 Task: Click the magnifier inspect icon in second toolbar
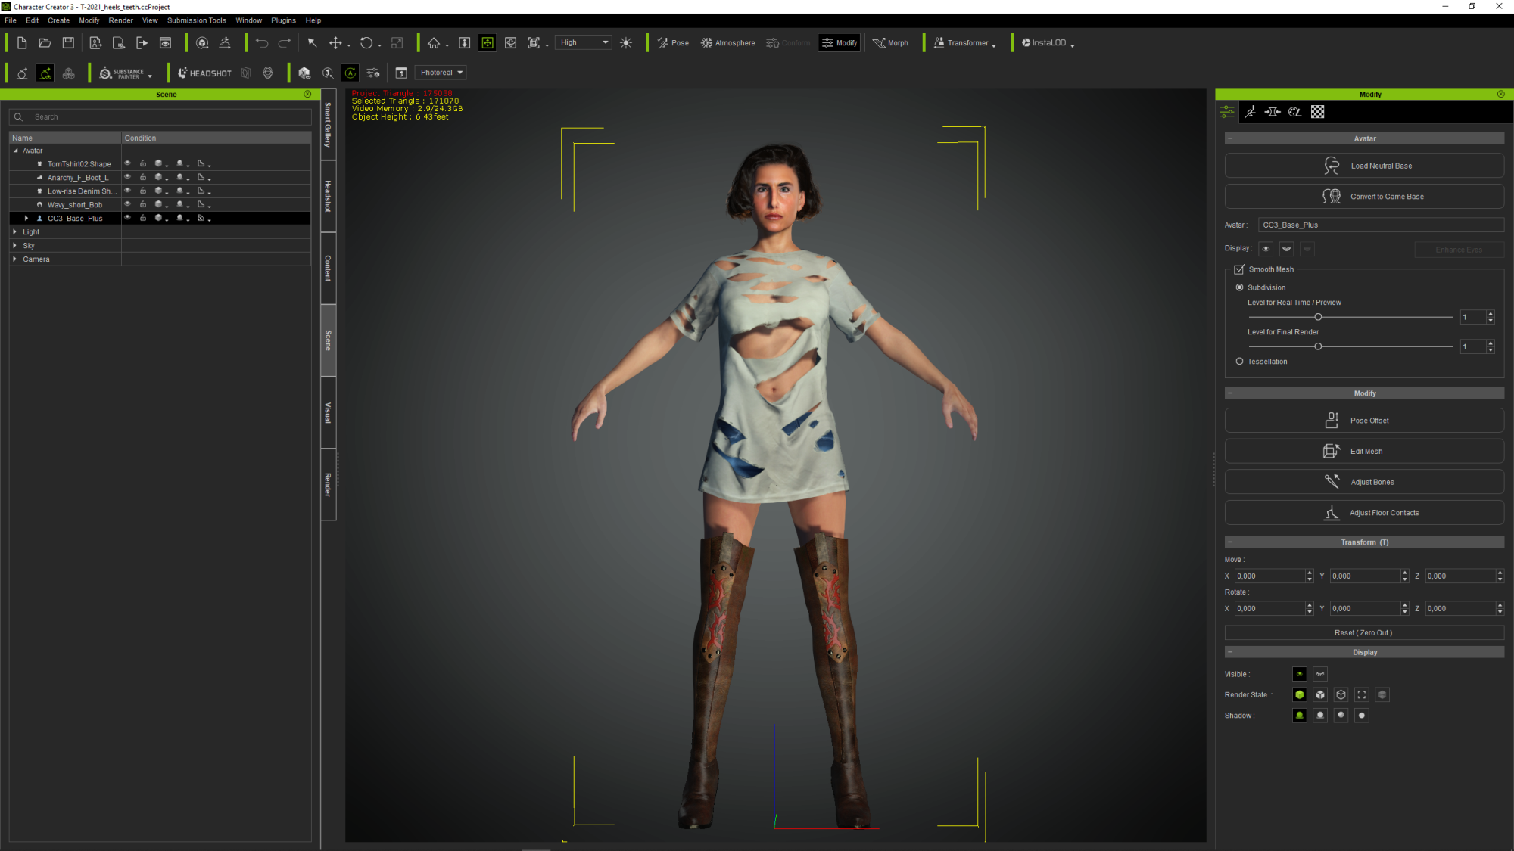(328, 73)
